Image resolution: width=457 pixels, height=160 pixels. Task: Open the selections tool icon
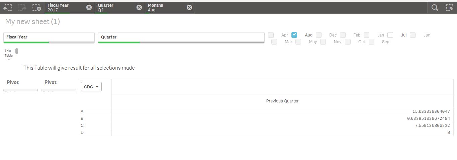pyautogui.click(x=449, y=7)
